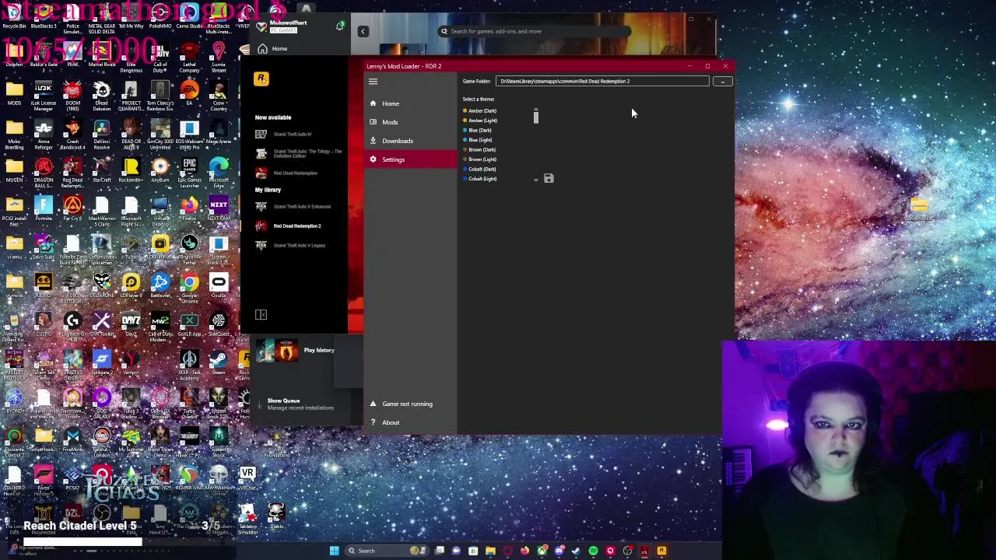Choose the Amber (Light) theme
Image resolution: width=996 pixels, height=560 pixels.
pyautogui.click(x=482, y=121)
